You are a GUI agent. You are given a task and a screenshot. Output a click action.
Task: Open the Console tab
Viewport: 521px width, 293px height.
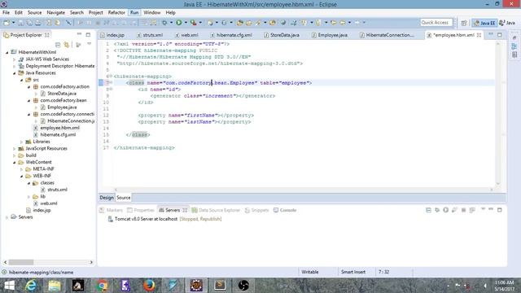tap(285, 210)
